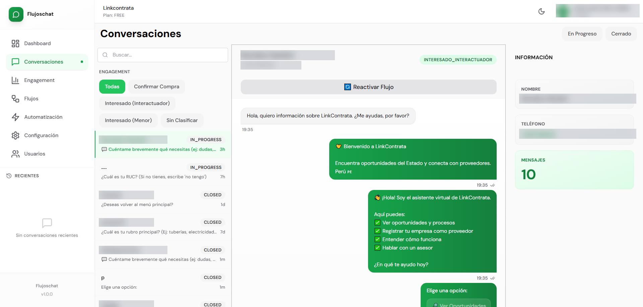Image resolution: width=643 pixels, height=307 pixels.
Task: Open conversation asking ¿Cuál es tu RUC?
Action: (163, 172)
